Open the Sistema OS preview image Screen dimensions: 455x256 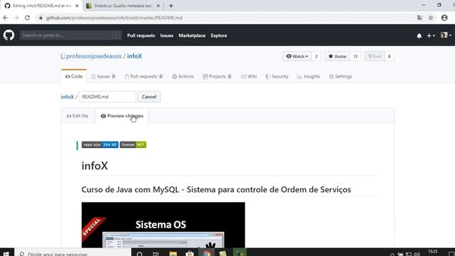(163, 225)
